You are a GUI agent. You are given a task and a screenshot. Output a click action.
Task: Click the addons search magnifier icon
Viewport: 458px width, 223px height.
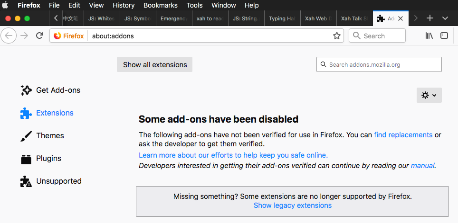(x=323, y=64)
